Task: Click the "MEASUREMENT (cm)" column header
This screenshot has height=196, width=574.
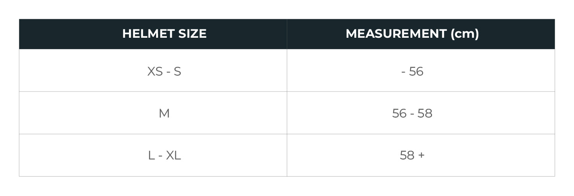Action: (412, 34)
